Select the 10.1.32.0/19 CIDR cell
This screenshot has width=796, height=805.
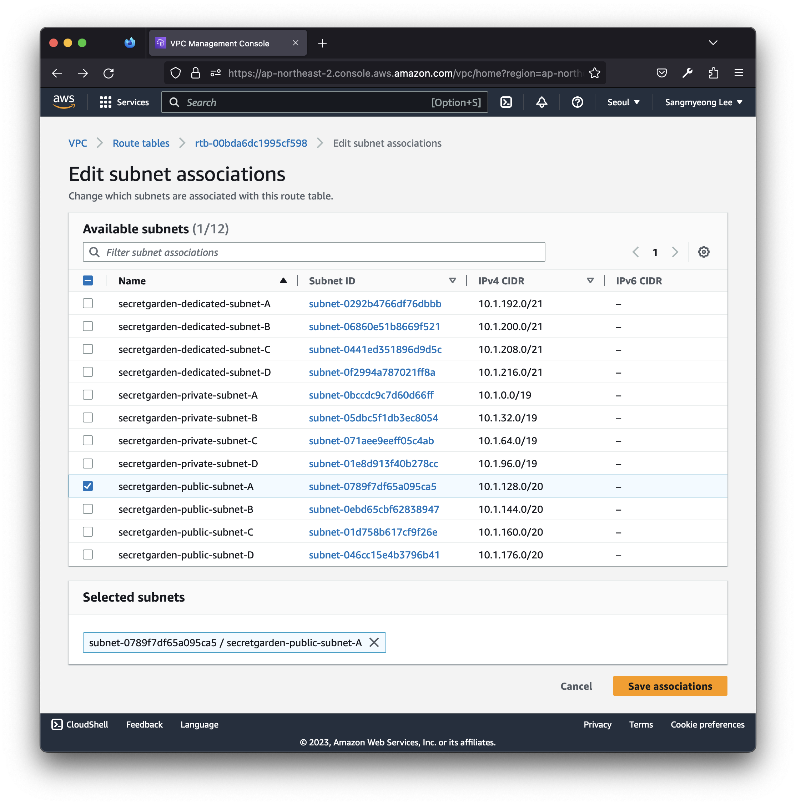(508, 418)
